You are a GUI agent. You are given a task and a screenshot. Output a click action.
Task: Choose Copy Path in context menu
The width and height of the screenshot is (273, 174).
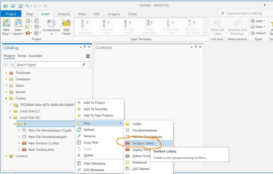point(99,143)
